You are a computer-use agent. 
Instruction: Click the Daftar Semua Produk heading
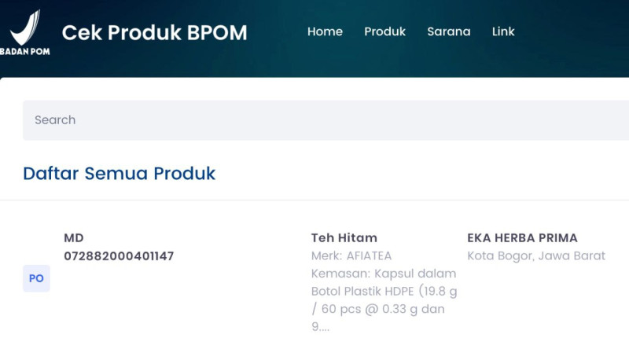pyautogui.click(x=119, y=173)
